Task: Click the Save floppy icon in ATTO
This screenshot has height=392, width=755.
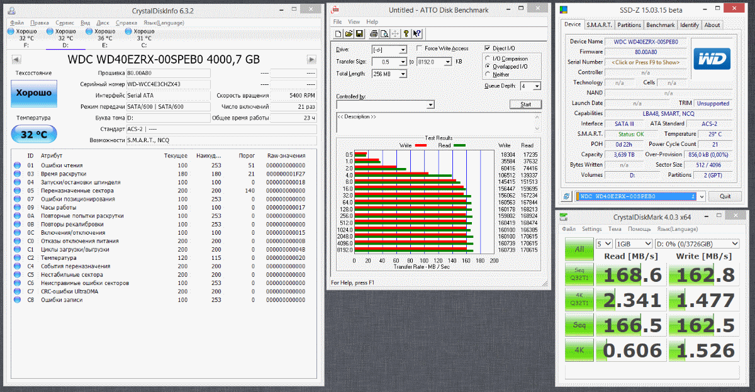Action: [359, 33]
